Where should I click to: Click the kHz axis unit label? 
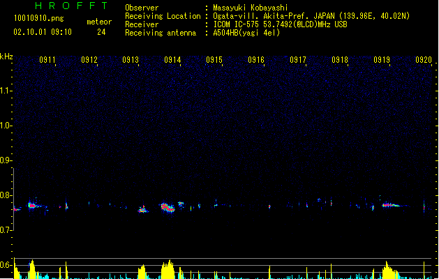[x=6, y=56]
